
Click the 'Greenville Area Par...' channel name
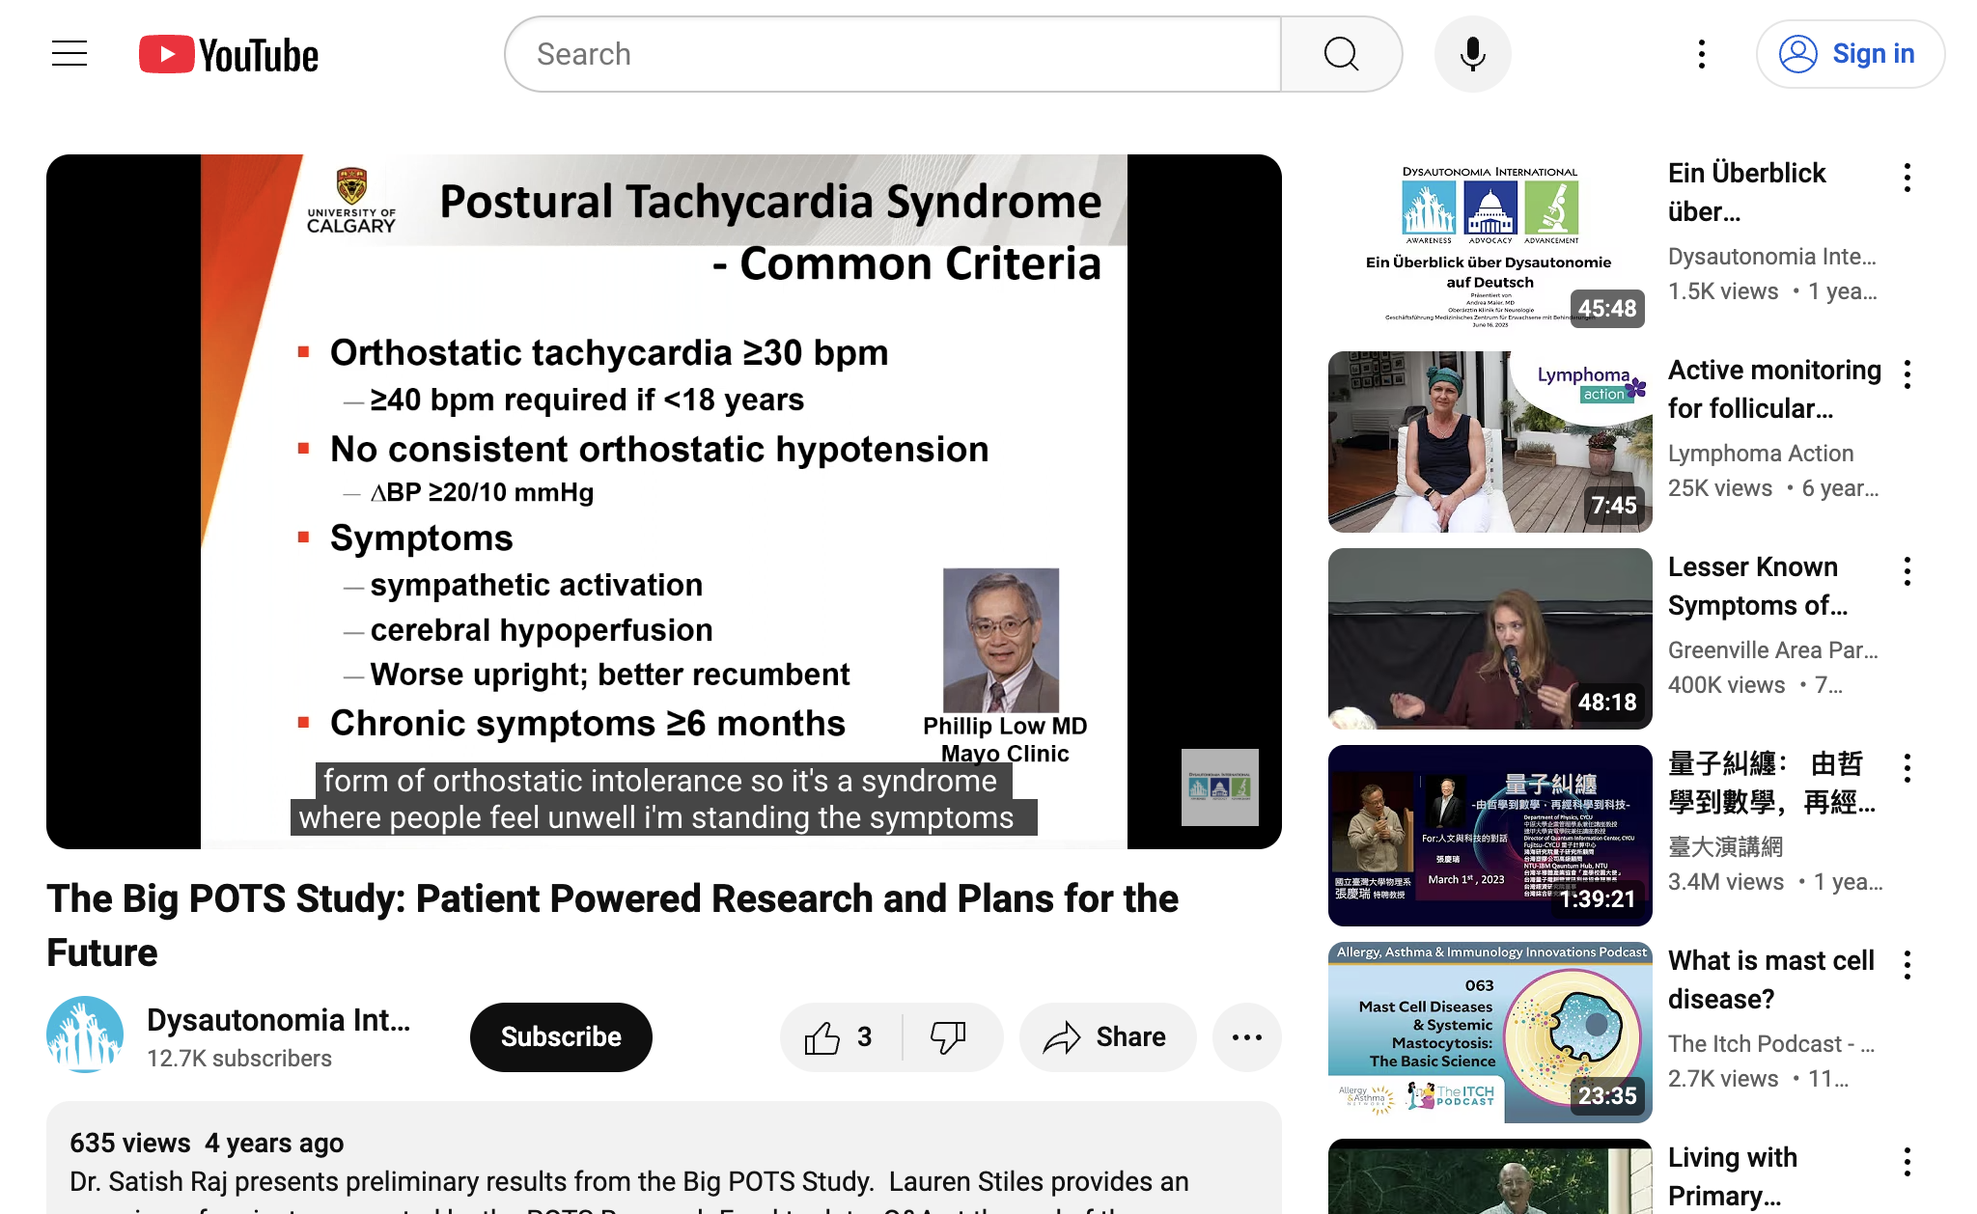[1773, 650]
